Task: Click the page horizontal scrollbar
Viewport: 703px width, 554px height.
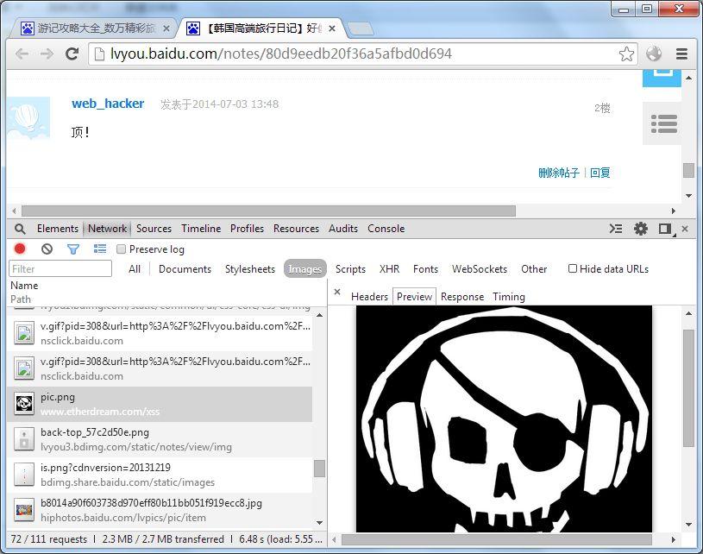Action: click(267, 211)
